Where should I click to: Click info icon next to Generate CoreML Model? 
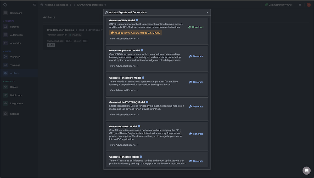pyautogui.click(x=139, y=126)
